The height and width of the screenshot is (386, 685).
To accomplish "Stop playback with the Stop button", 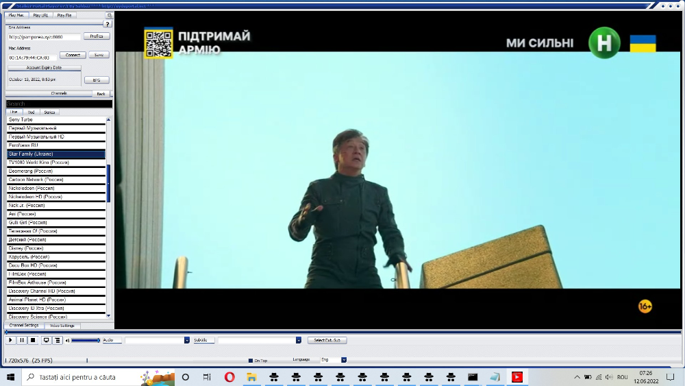I will (33, 340).
